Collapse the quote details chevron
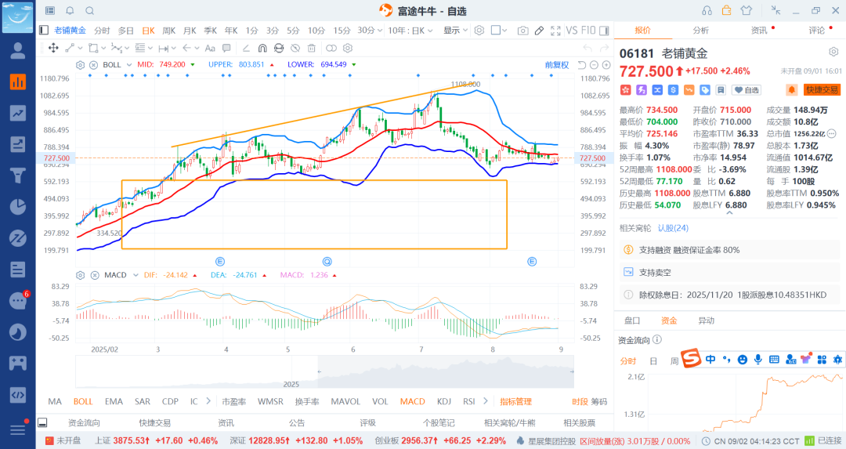The height and width of the screenshot is (449, 846). click(729, 213)
